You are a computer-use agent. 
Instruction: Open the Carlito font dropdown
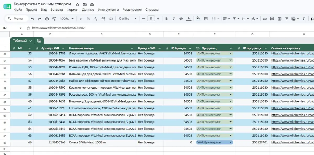tap(128, 19)
